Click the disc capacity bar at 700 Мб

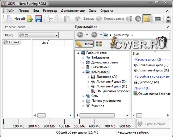point(110,123)
